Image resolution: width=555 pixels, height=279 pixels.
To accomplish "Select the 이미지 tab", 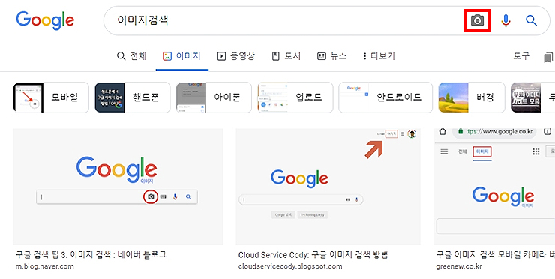I will click(x=182, y=56).
